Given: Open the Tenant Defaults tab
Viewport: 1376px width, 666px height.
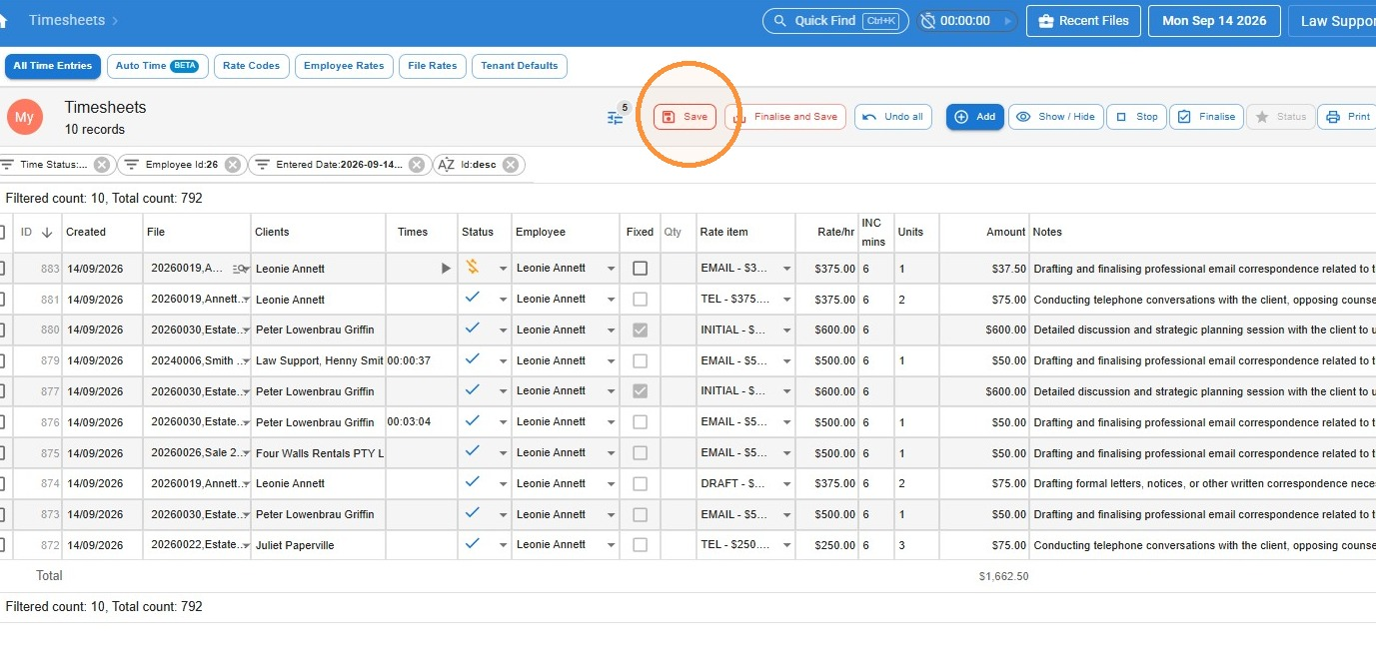Looking at the screenshot, I should (520, 66).
